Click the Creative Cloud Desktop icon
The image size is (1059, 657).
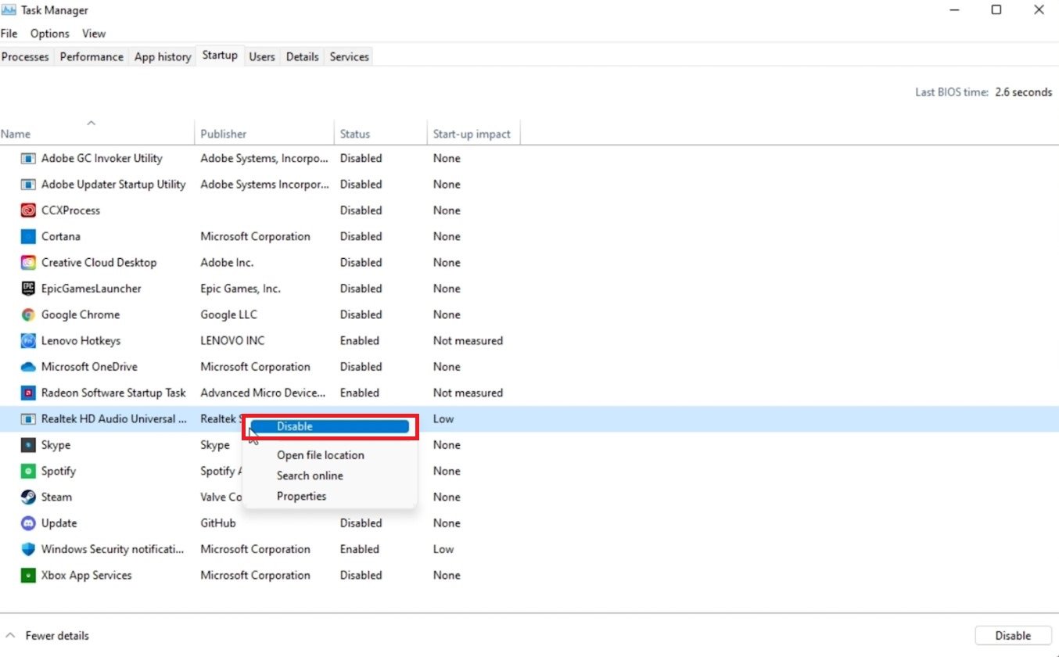point(28,263)
